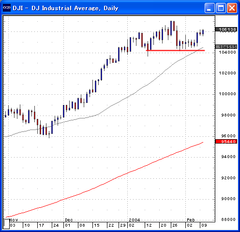The image size is (240, 232).
Task: Click the 2004 year label on time axis
Action: [135, 220]
